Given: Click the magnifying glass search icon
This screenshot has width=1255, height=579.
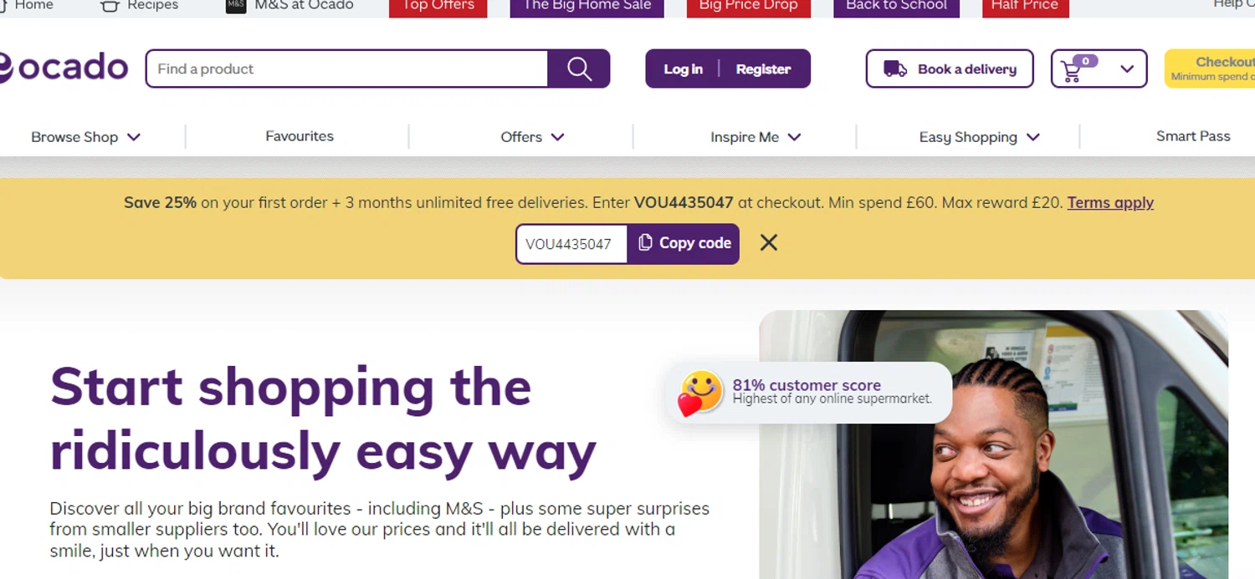Looking at the screenshot, I should (579, 69).
